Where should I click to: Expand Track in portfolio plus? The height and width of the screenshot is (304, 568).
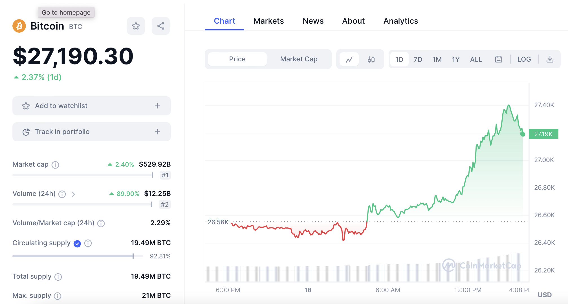coord(157,132)
